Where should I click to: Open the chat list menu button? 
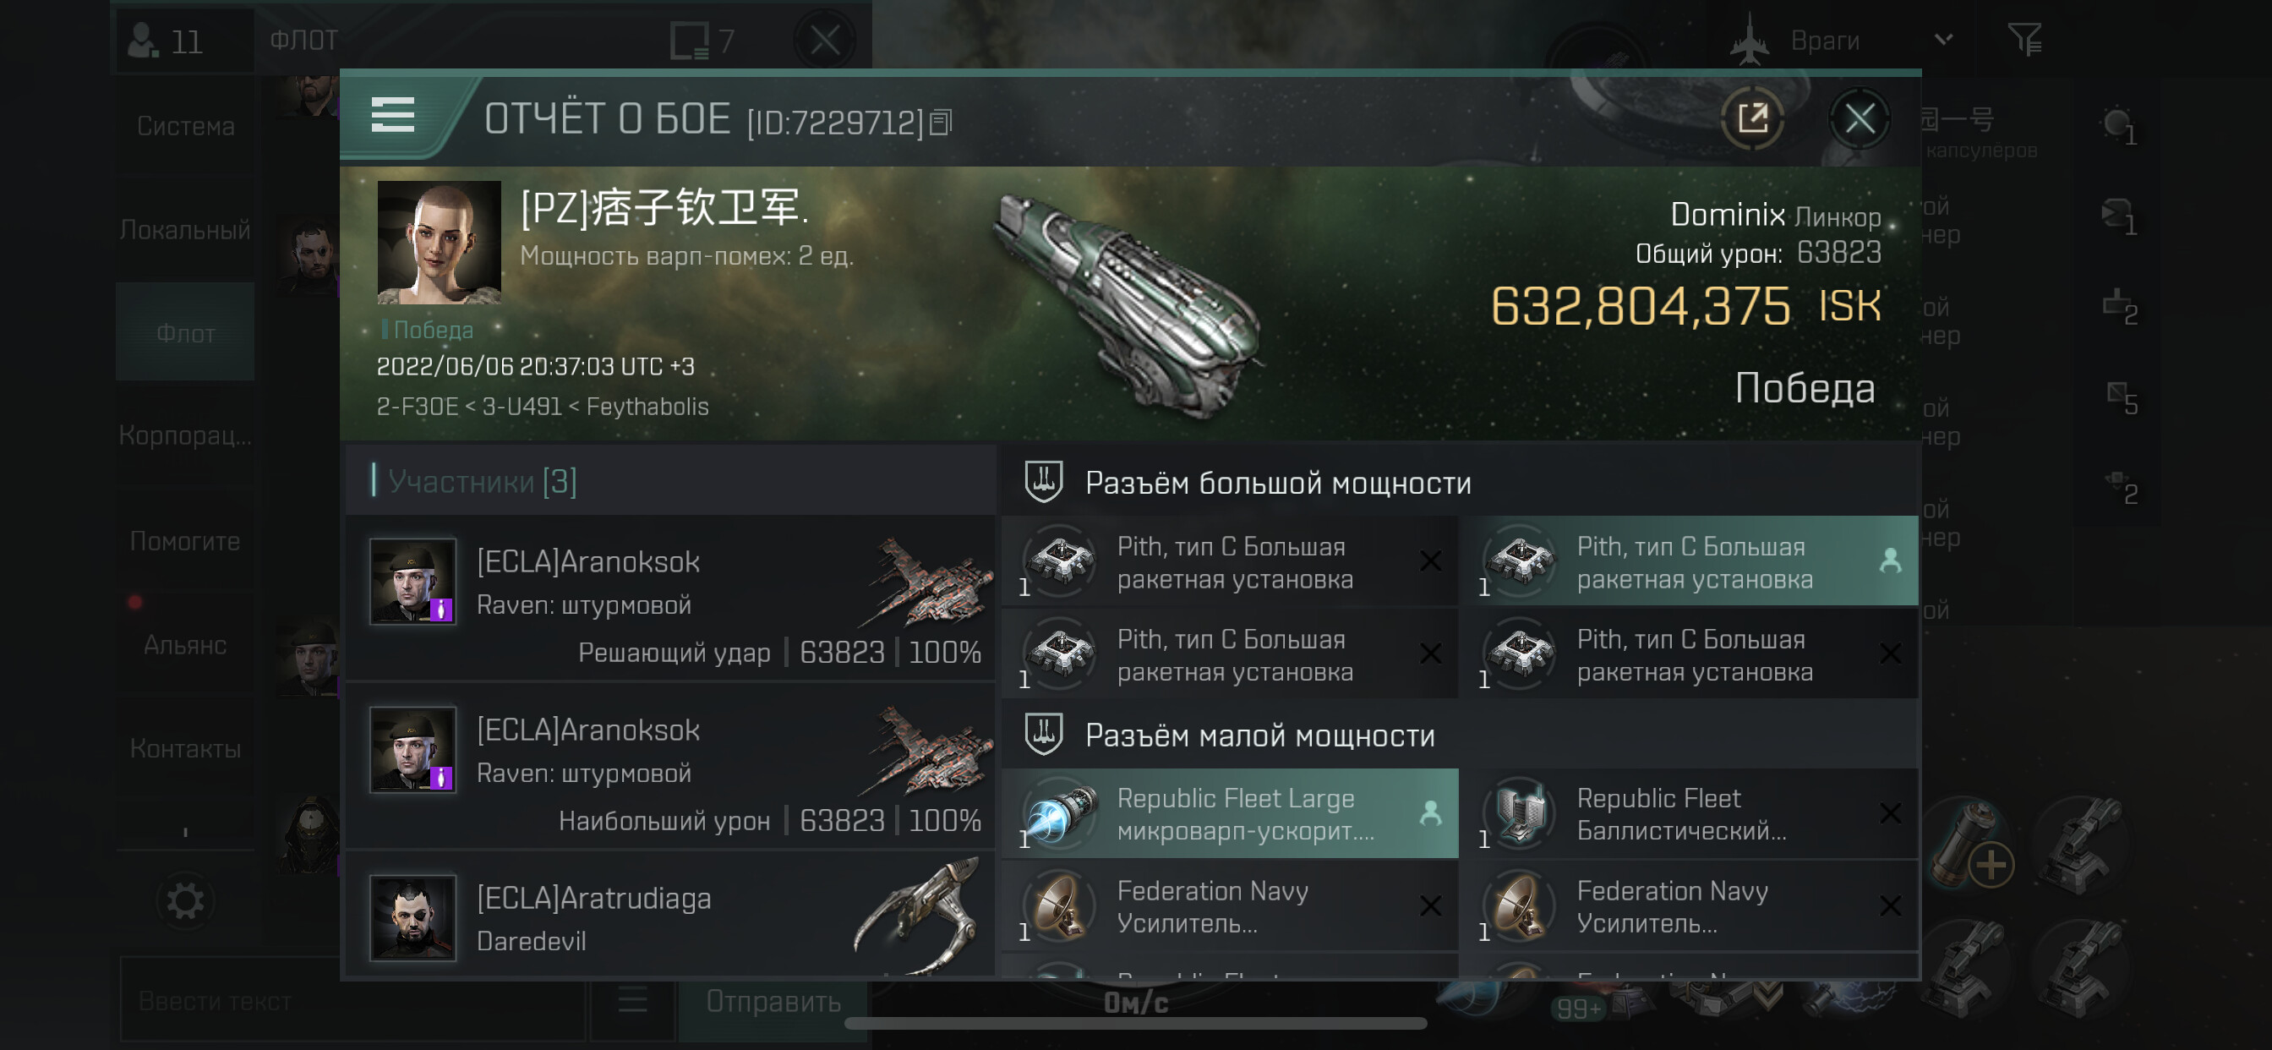[632, 1001]
